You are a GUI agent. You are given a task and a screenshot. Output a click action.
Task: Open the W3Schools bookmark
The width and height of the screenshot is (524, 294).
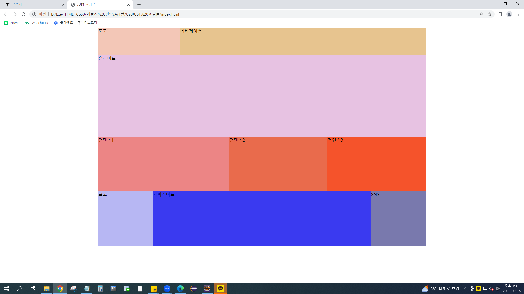pyautogui.click(x=37, y=23)
